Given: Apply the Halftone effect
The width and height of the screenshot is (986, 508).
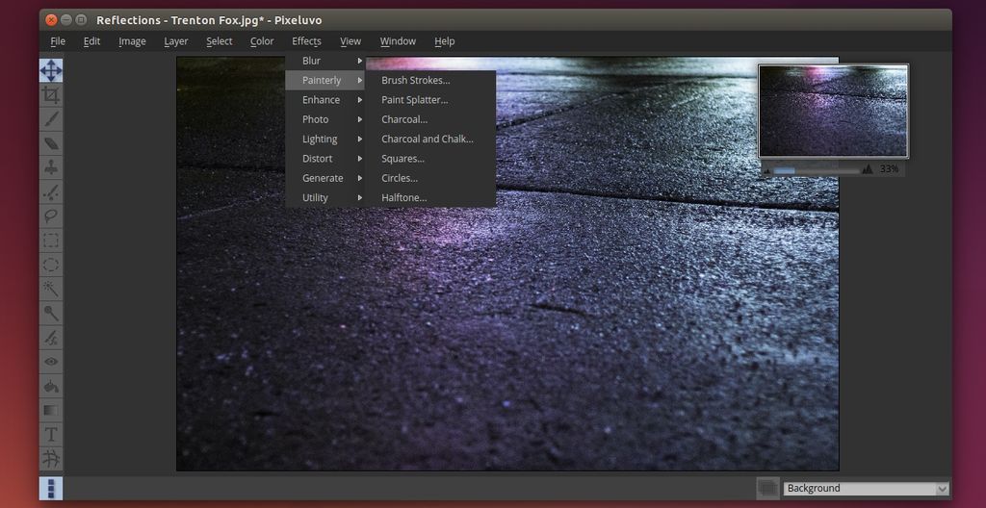Looking at the screenshot, I should 403,197.
